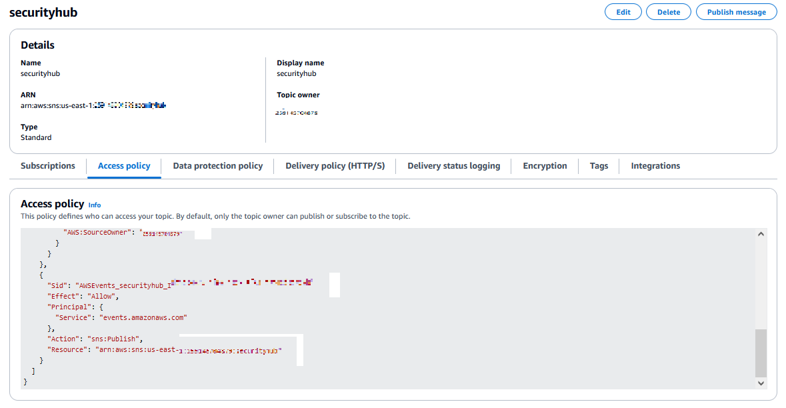Select the Access policy tab
Screen dimensions: 786x408
[x=124, y=165]
